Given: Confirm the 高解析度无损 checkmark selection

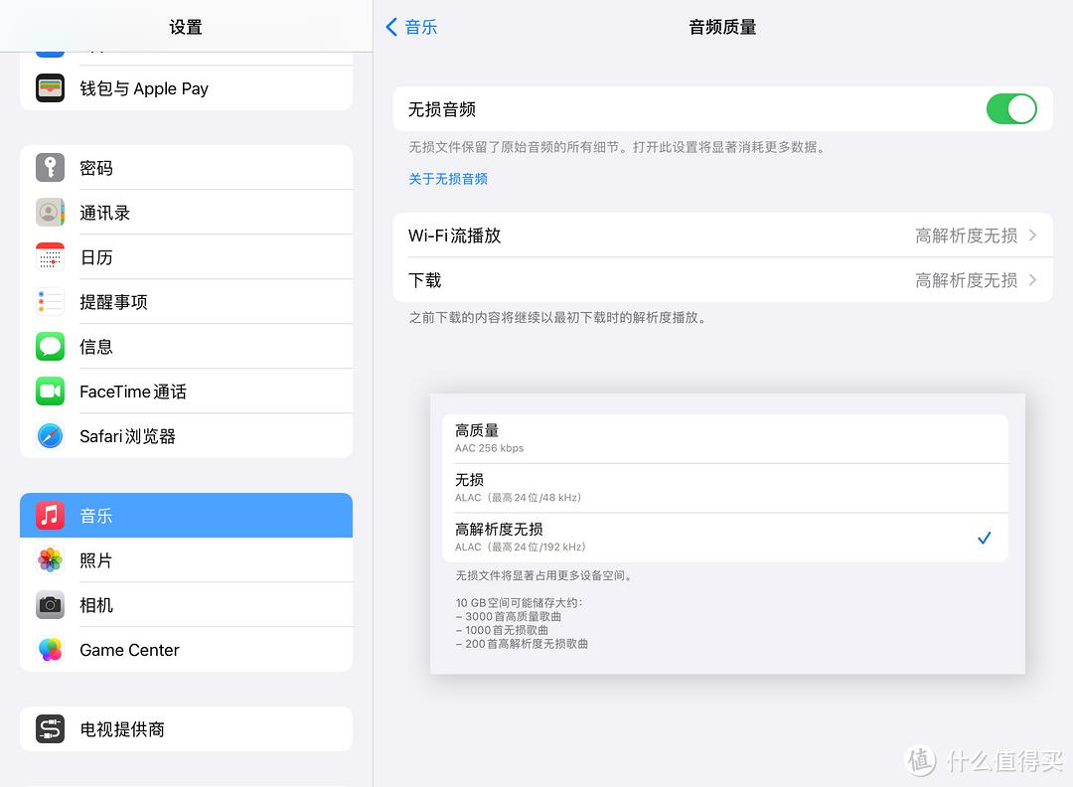Looking at the screenshot, I should (x=984, y=538).
